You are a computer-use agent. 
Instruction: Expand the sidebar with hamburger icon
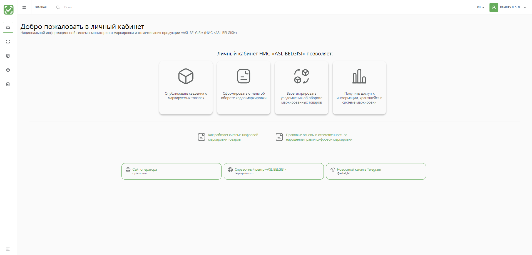click(x=8, y=249)
